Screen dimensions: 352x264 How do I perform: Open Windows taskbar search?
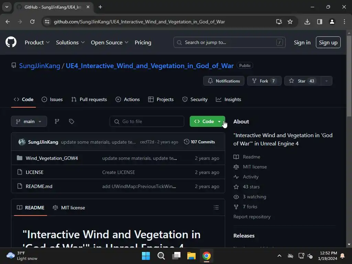click(161, 256)
